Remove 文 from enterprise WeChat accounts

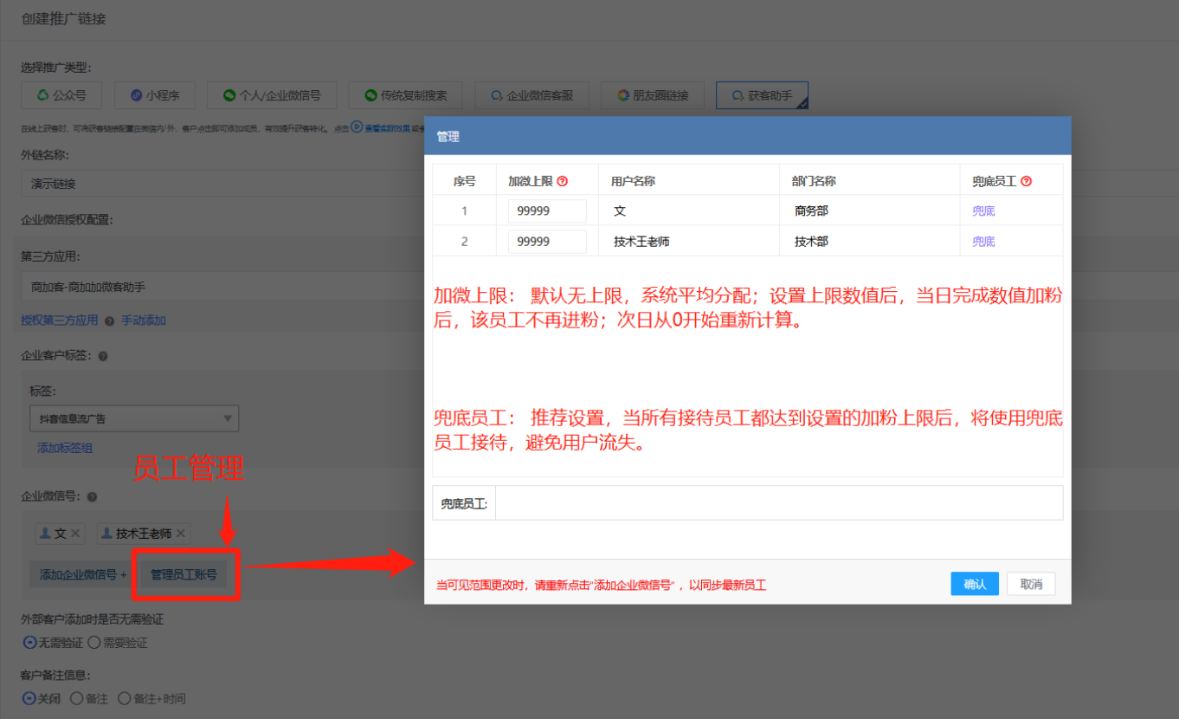pos(75,534)
